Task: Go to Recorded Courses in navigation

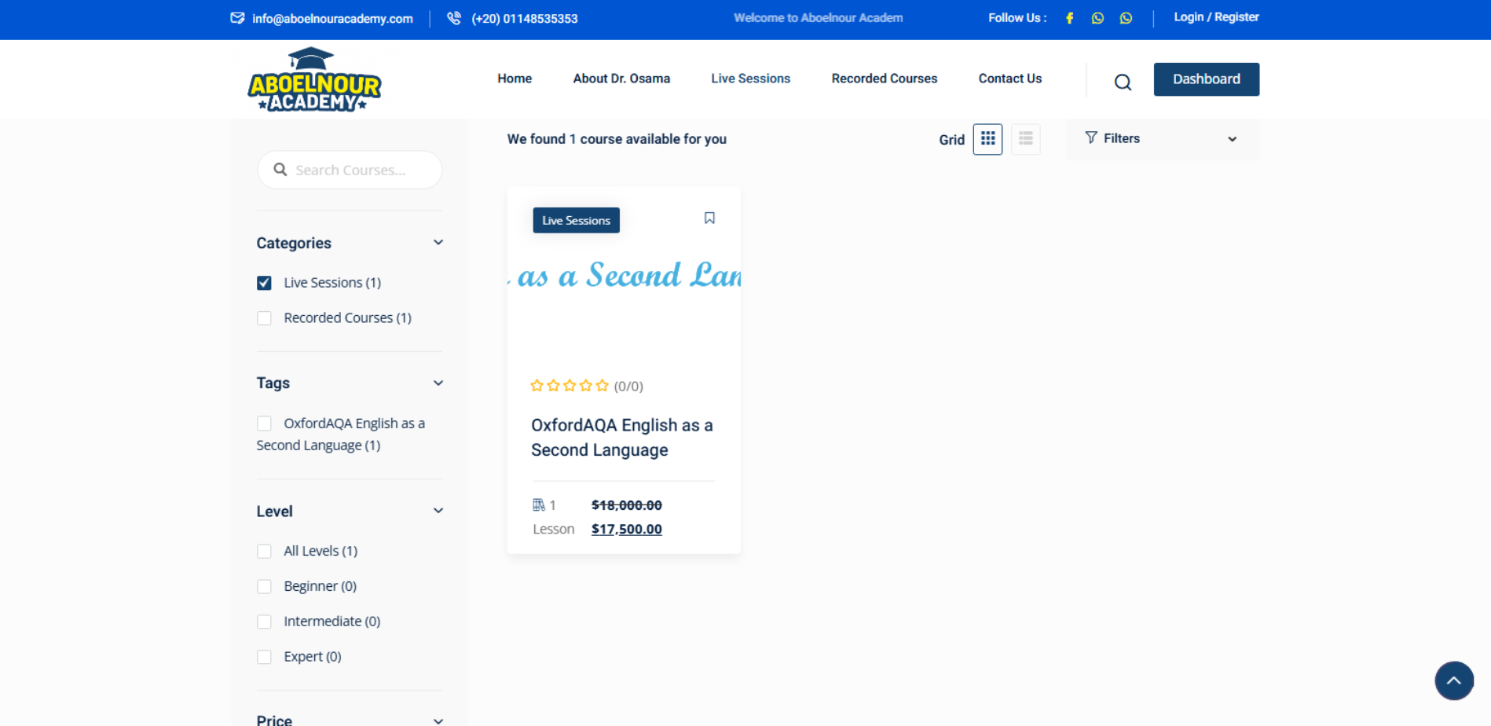Action: pyautogui.click(x=884, y=79)
